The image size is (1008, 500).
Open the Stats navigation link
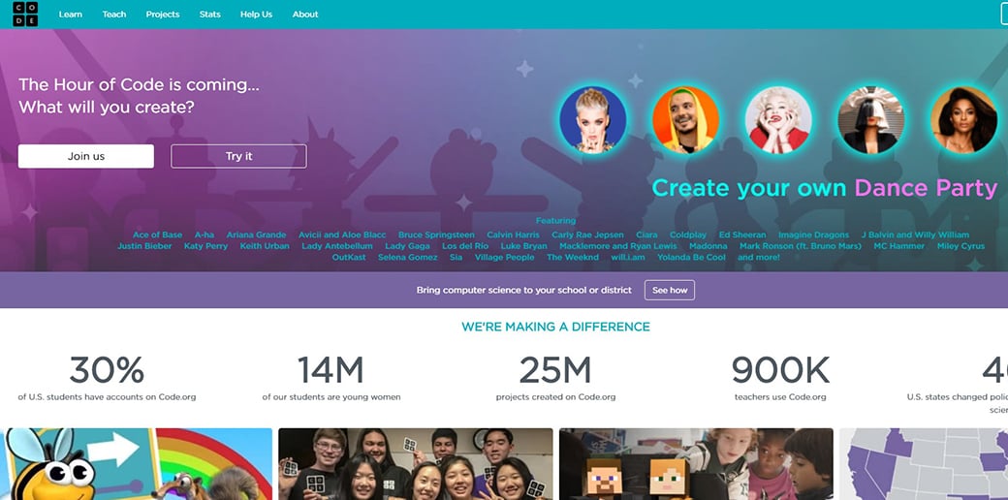point(210,15)
